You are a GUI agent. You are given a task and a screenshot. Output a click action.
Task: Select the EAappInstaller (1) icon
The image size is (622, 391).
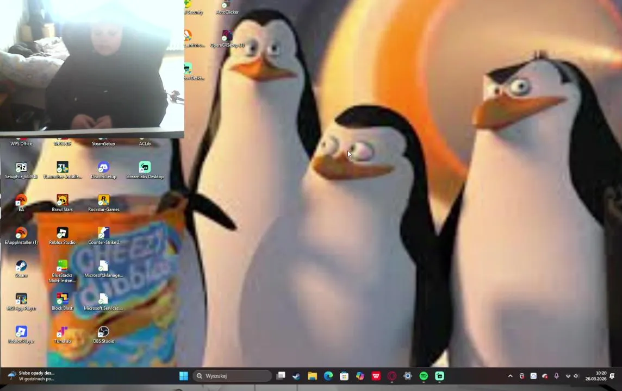[x=21, y=233]
